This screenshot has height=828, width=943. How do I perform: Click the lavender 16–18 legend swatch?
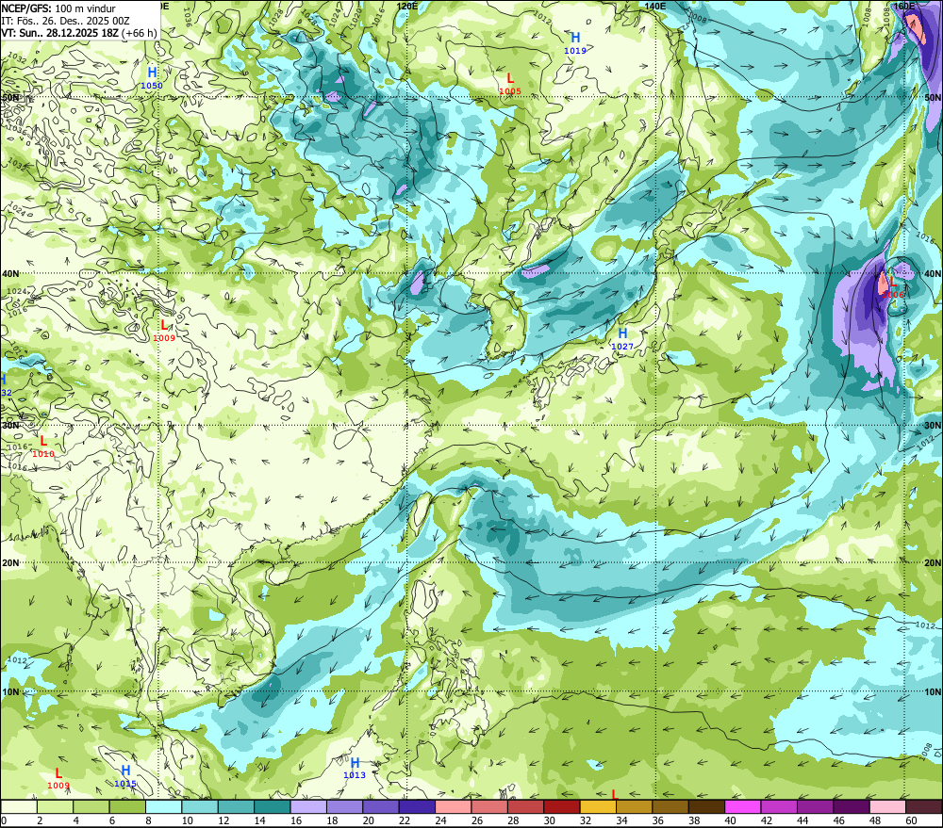308,806
